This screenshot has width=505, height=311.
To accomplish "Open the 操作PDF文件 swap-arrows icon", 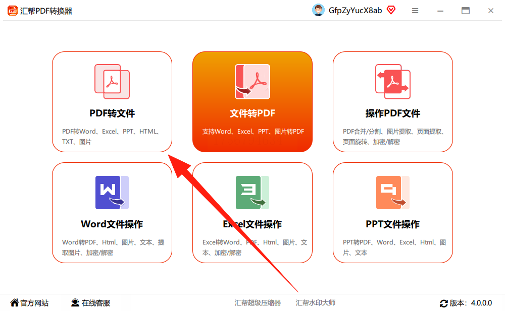I will (392, 82).
